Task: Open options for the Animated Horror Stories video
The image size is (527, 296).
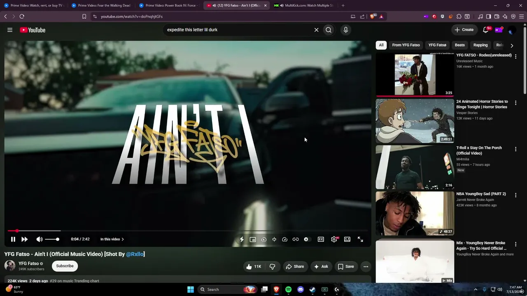Action: coord(515,103)
